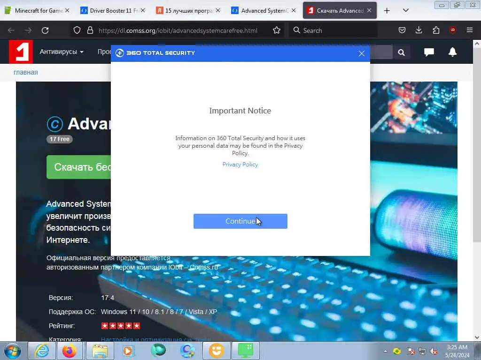Click the Comss red 1 logo
The image size is (481, 360).
click(21, 52)
